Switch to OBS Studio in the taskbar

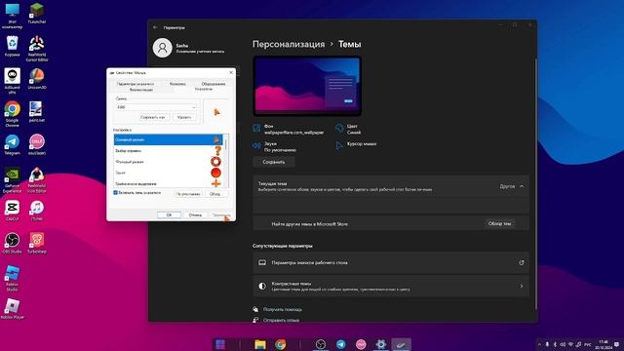[321, 344]
